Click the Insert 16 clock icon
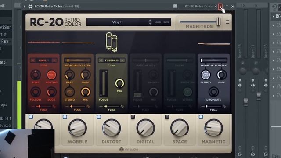Image resolution: width=281 pixels, height=158 pixels. (240, 154)
